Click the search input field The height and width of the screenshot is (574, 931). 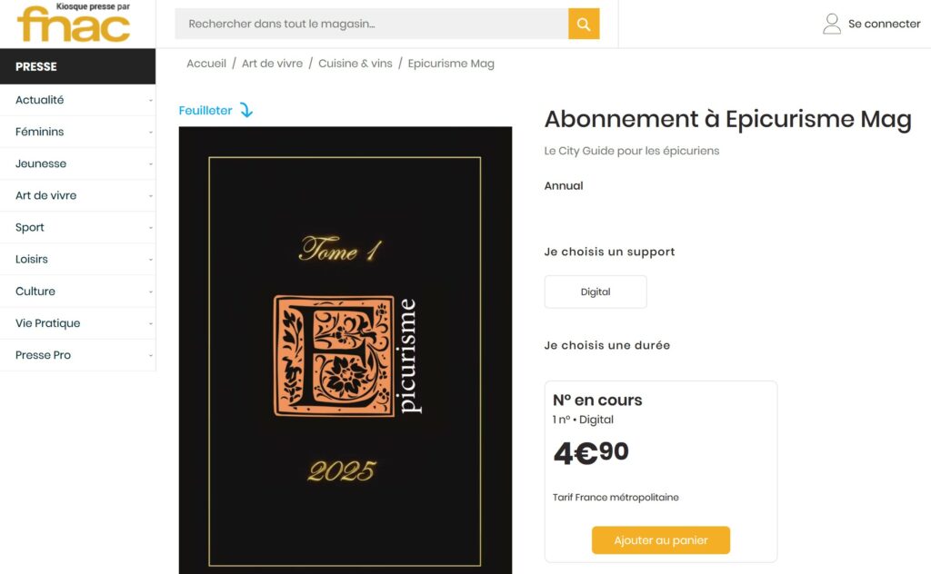pyautogui.click(x=371, y=24)
